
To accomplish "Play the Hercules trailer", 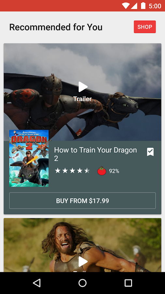I will coord(83,262).
